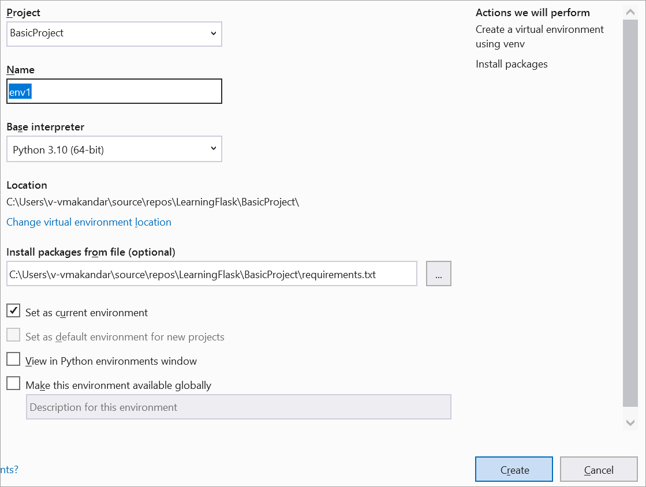Select the env1 name field
The width and height of the screenshot is (646, 487).
click(x=114, y=91)
